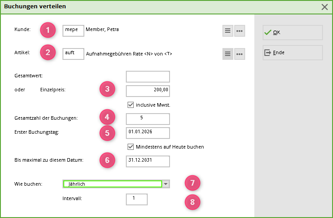
Task: Uncheck the inclusive Mwst. checkbox
Action: click(130, 105)
